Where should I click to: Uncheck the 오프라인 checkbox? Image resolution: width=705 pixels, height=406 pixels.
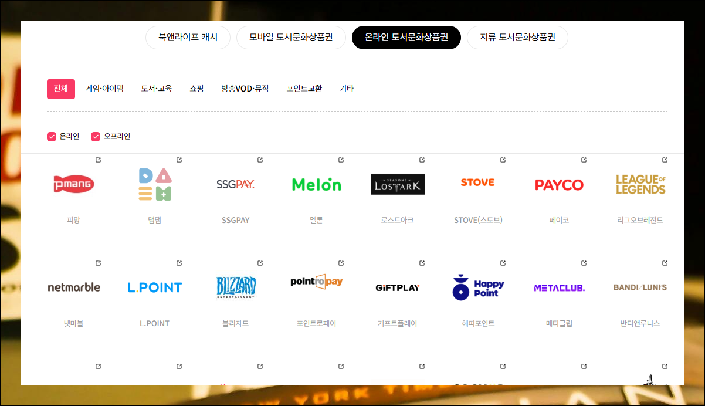point(96,137)
